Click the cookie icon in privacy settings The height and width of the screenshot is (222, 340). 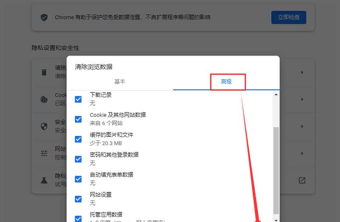pyautogui.click(x=44, y=99)
